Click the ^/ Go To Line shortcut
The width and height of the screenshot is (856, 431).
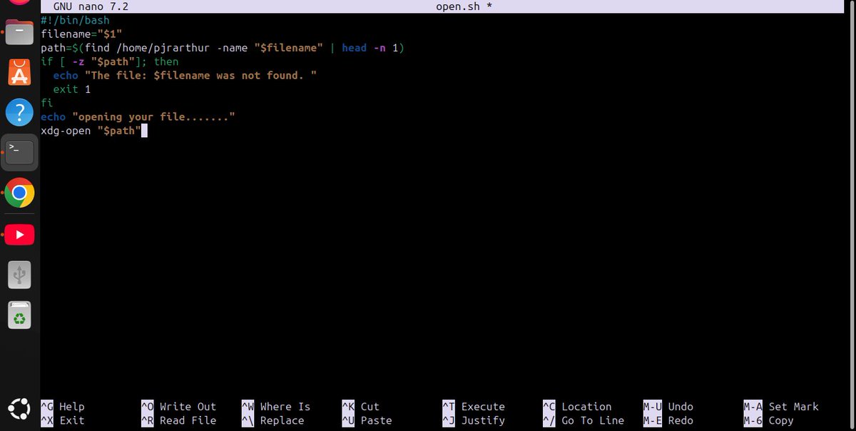pos(584,420)
